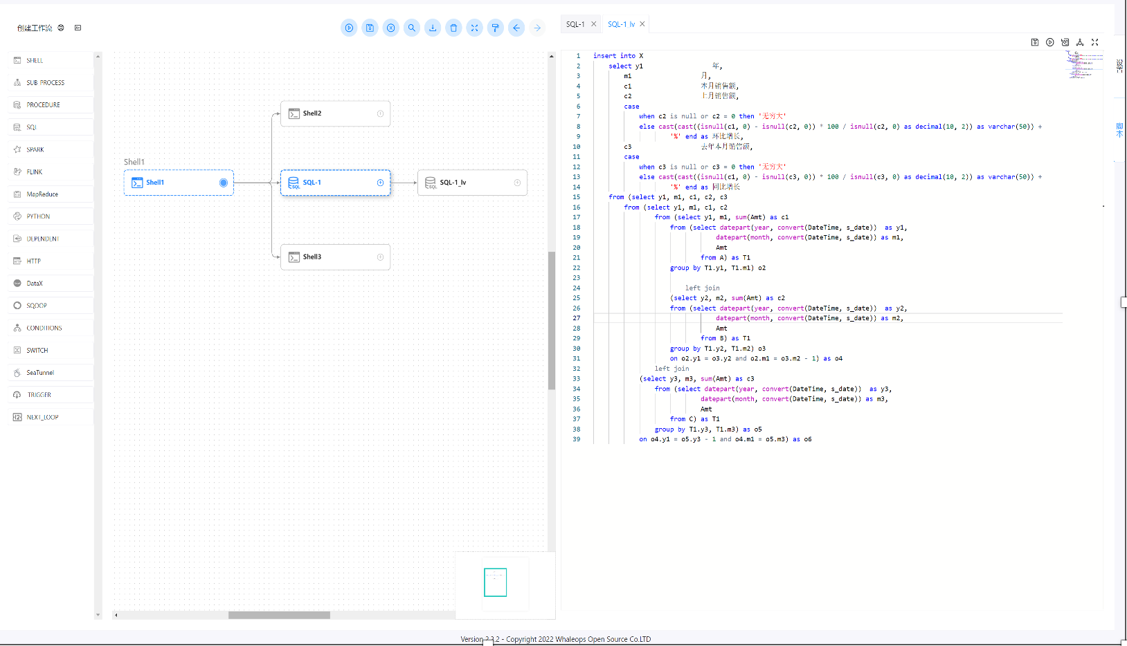Select the Shell2 node
Screen dimensions: 1127x646
pyautogui.click(x=336, y=113)
